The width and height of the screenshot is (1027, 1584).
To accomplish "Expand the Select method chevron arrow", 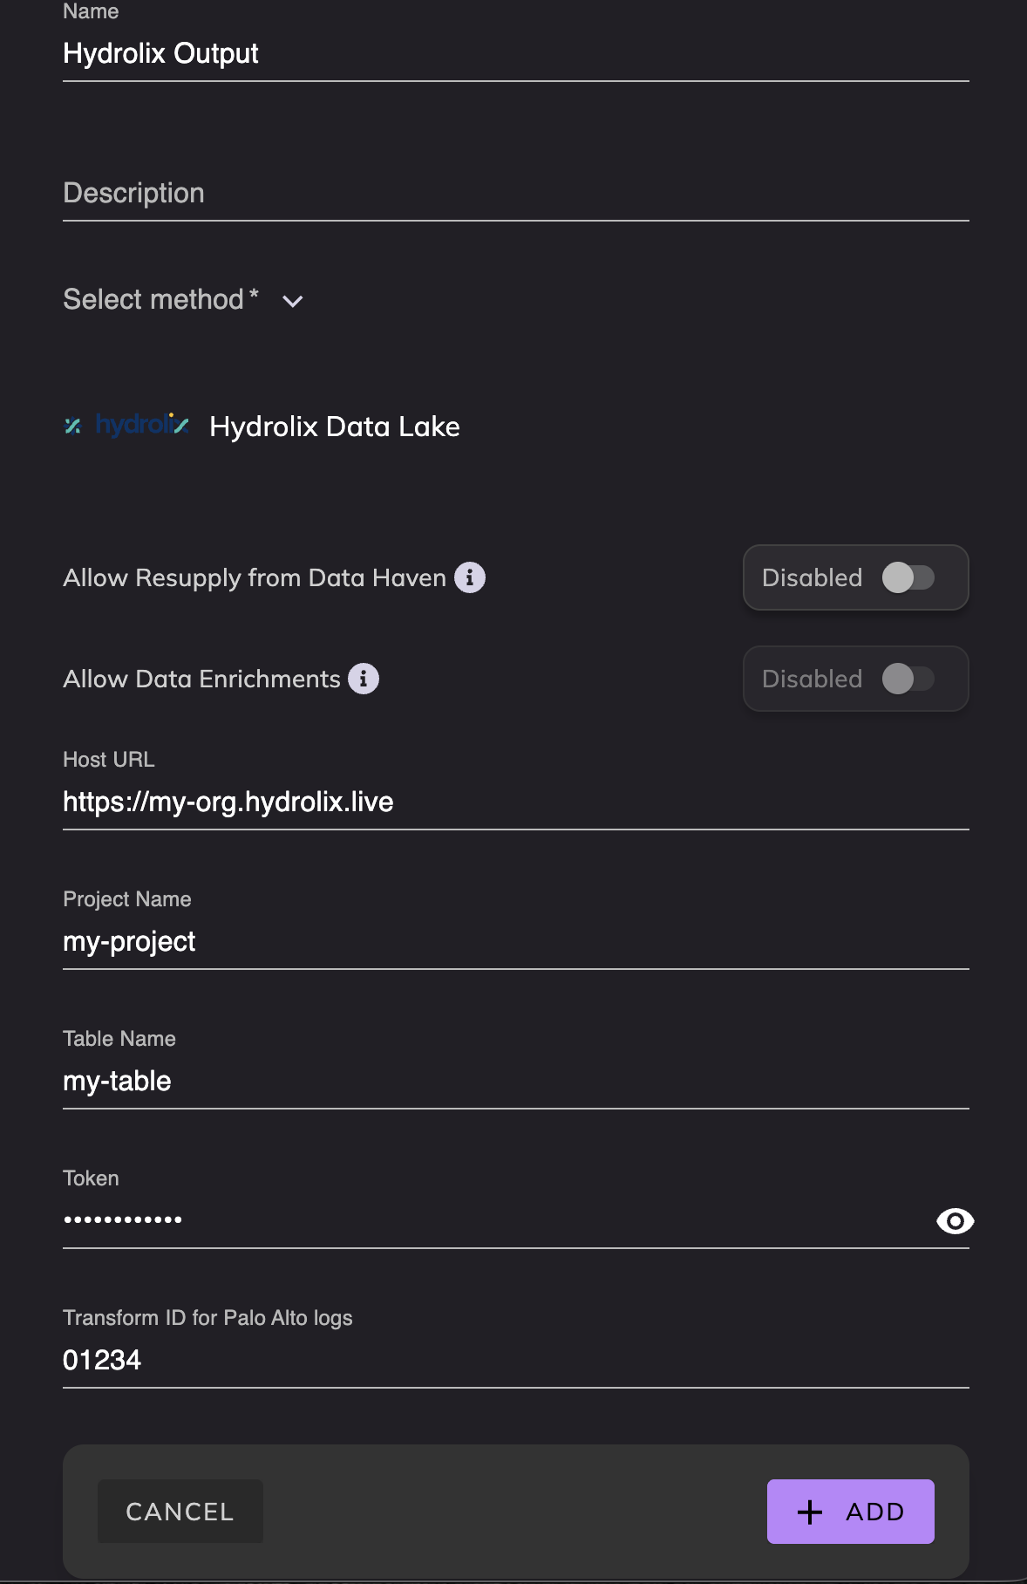I will click(x=293, y=301).
